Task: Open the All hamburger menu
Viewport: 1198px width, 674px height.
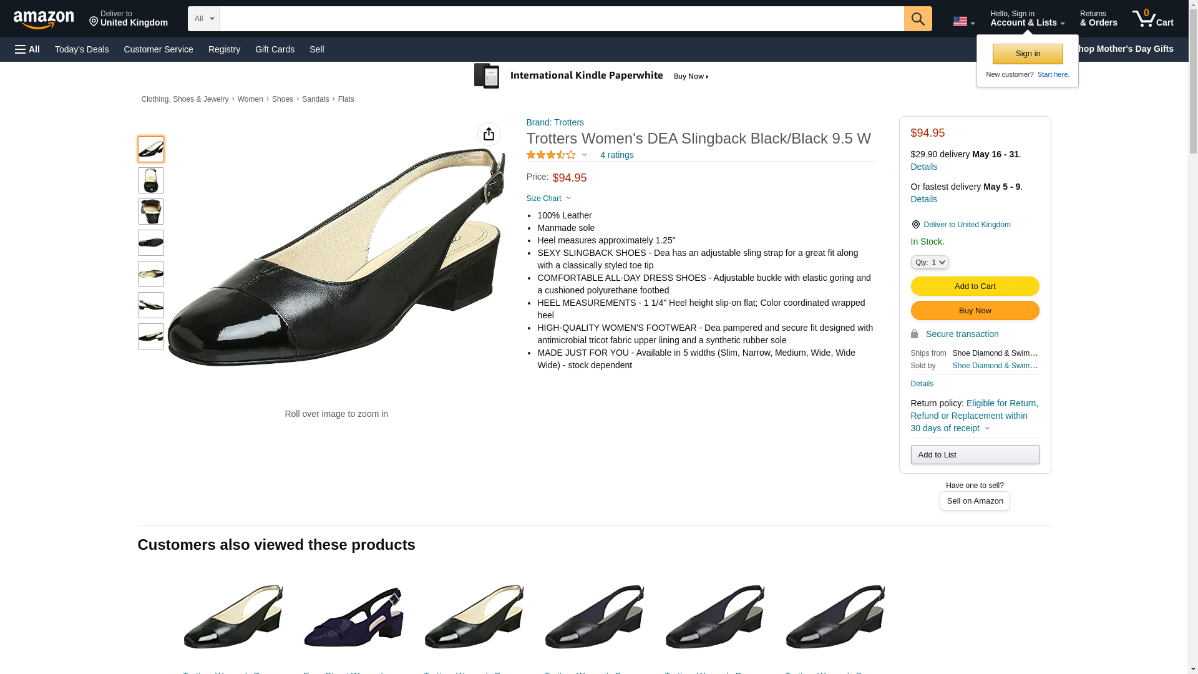Action: [x=27, y=49]
